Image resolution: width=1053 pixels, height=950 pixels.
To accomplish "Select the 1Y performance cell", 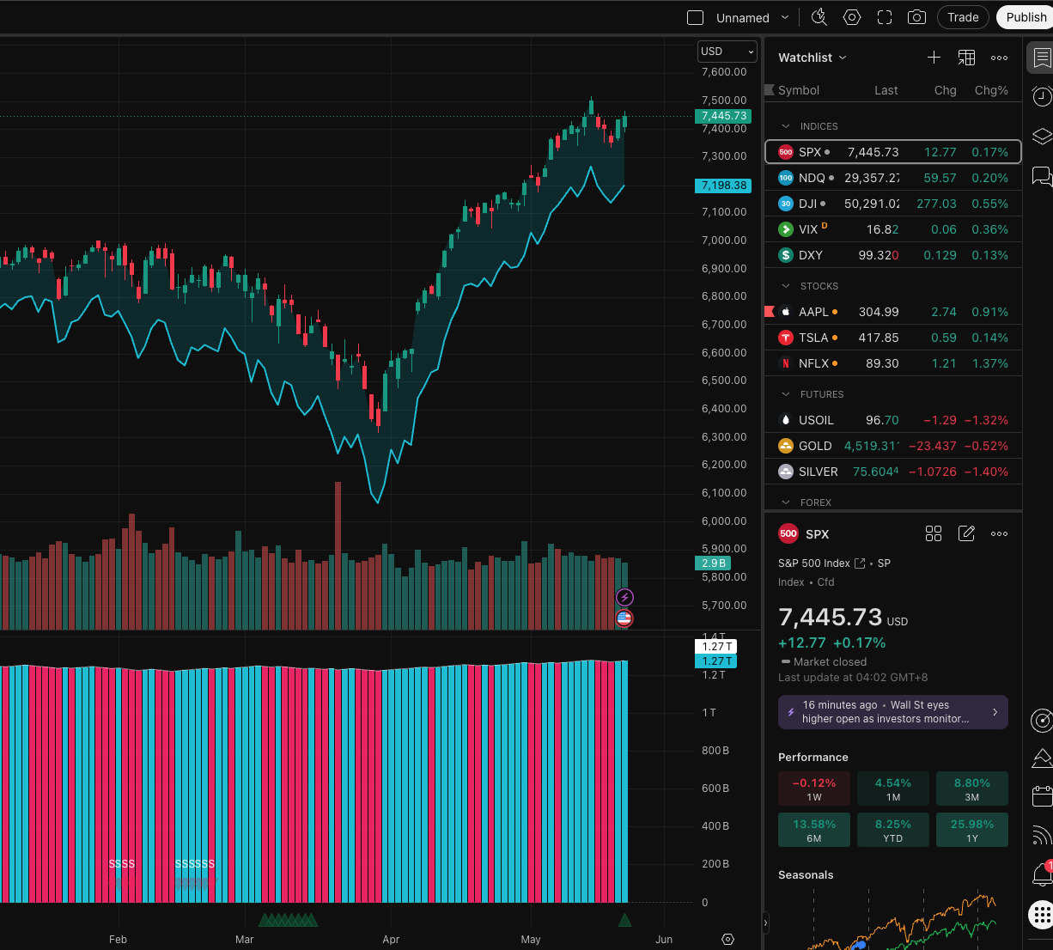I will click(x=972, y=830).
